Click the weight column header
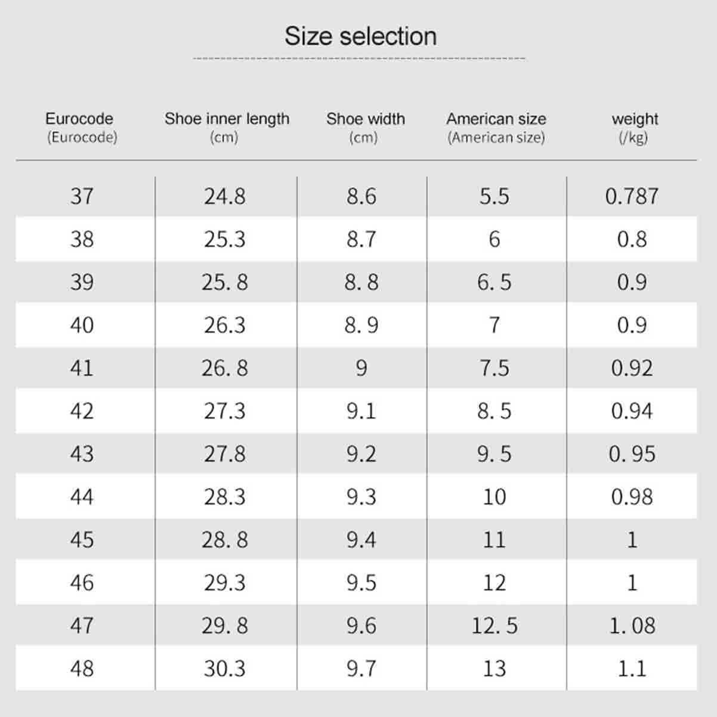The image size is (717, 717). click(635, 128)
